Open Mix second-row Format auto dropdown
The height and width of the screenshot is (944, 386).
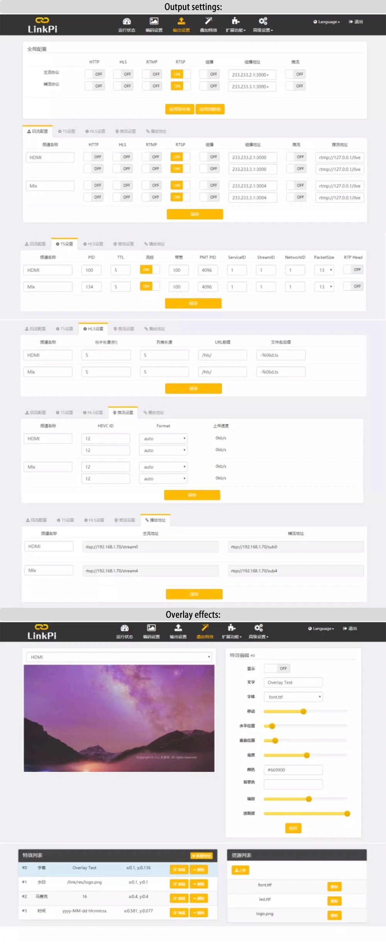(163, 479)
